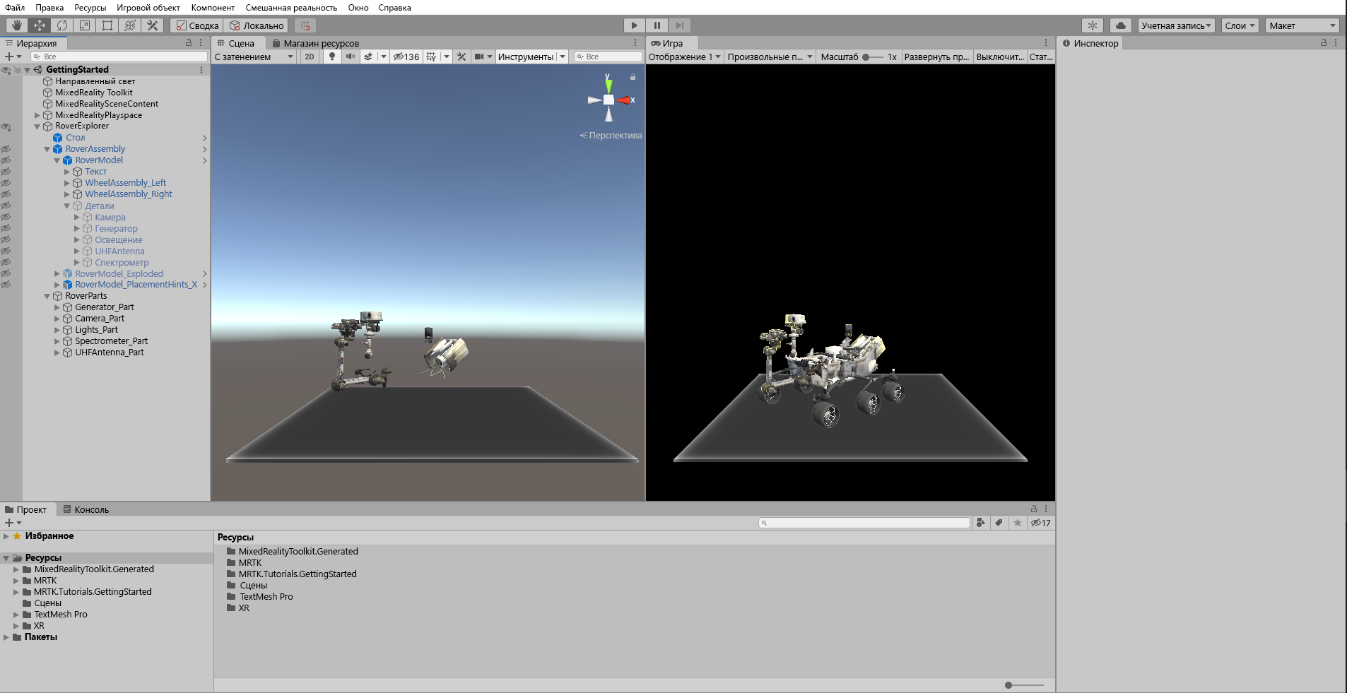Viewport: 1347px width, 693px height.
Task: Click search by label icon in Project
Action: coord(999,523)
